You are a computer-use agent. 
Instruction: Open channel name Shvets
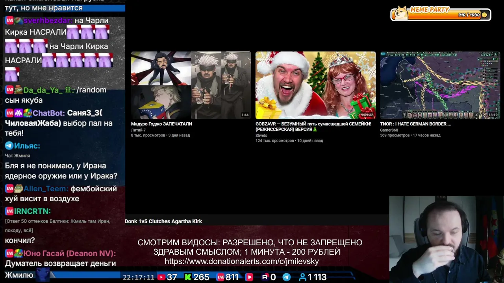point(261,136)
